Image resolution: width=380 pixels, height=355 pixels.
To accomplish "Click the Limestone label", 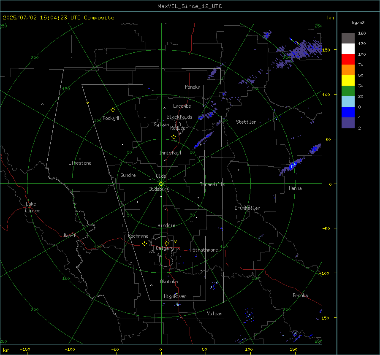I will pos(80,163).
